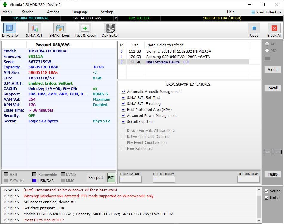Open the Disk Editor tool
The height and width of the screenshot is (224, 284).
tap(110, 28)
